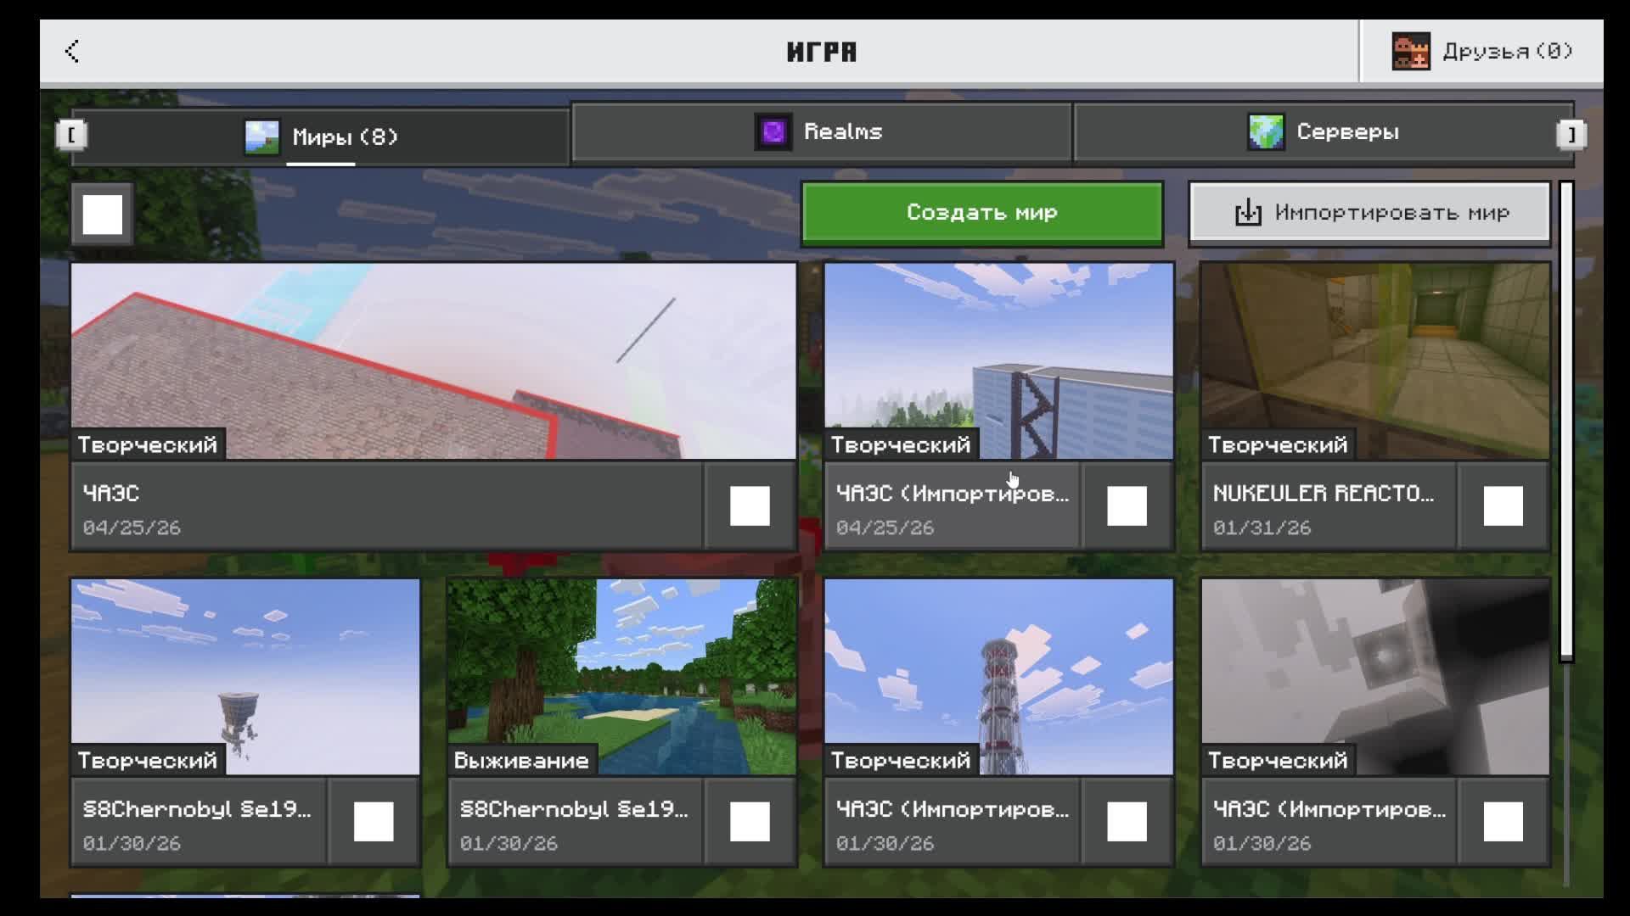Check the box for ЧАЭС 04/25/26 world
Viewport: 1630px width, 916px height.
pyautogui.click(x=750, y=506)
